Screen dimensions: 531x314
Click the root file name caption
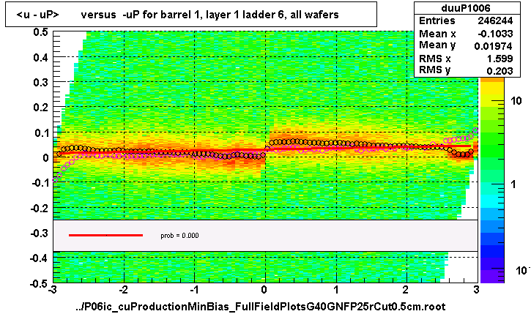261,307
